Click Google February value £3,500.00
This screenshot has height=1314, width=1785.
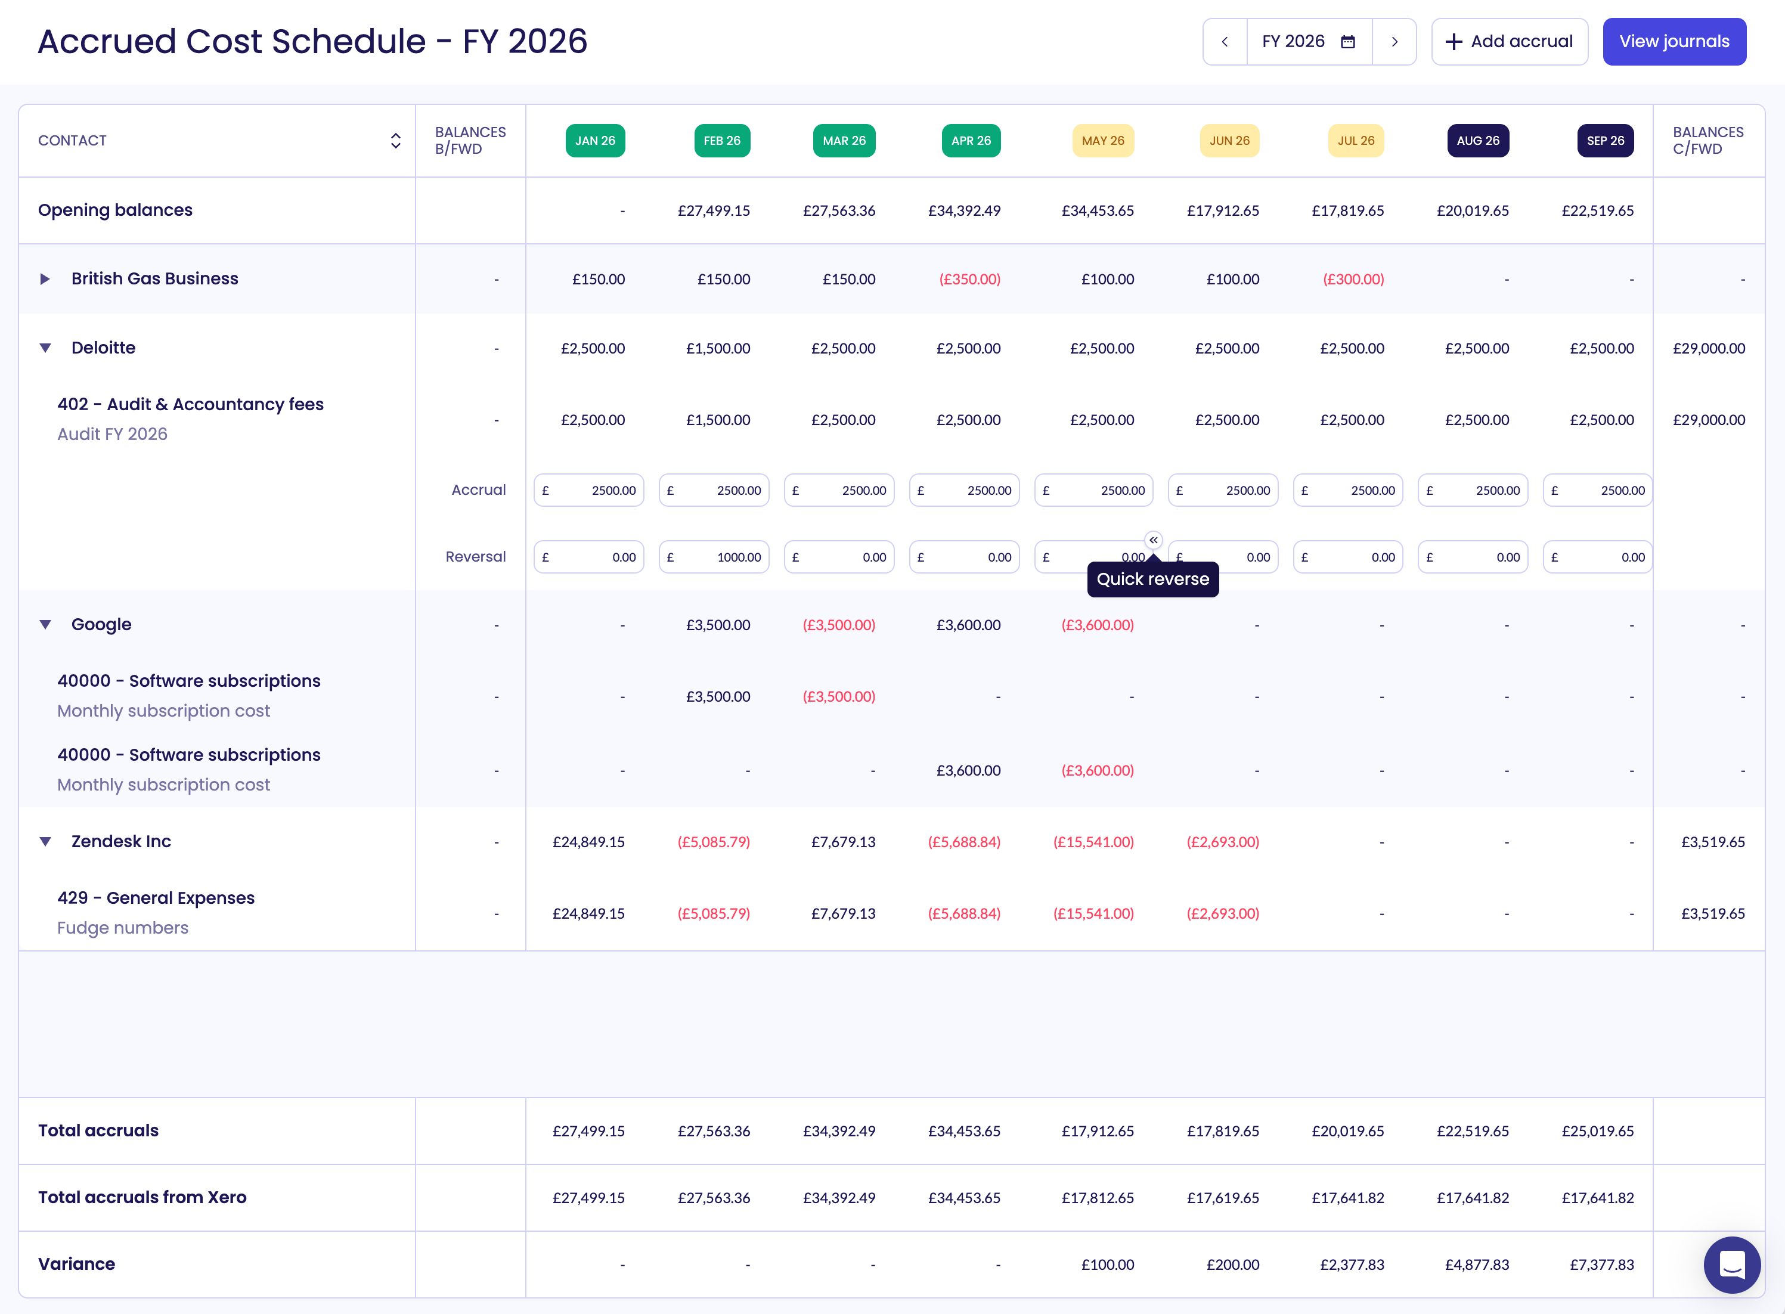[x=717, y=625]
